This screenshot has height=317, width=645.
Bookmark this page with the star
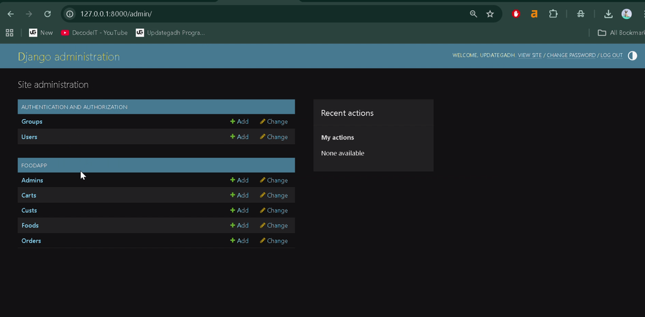pyautogui.click(x=490, y=14)
